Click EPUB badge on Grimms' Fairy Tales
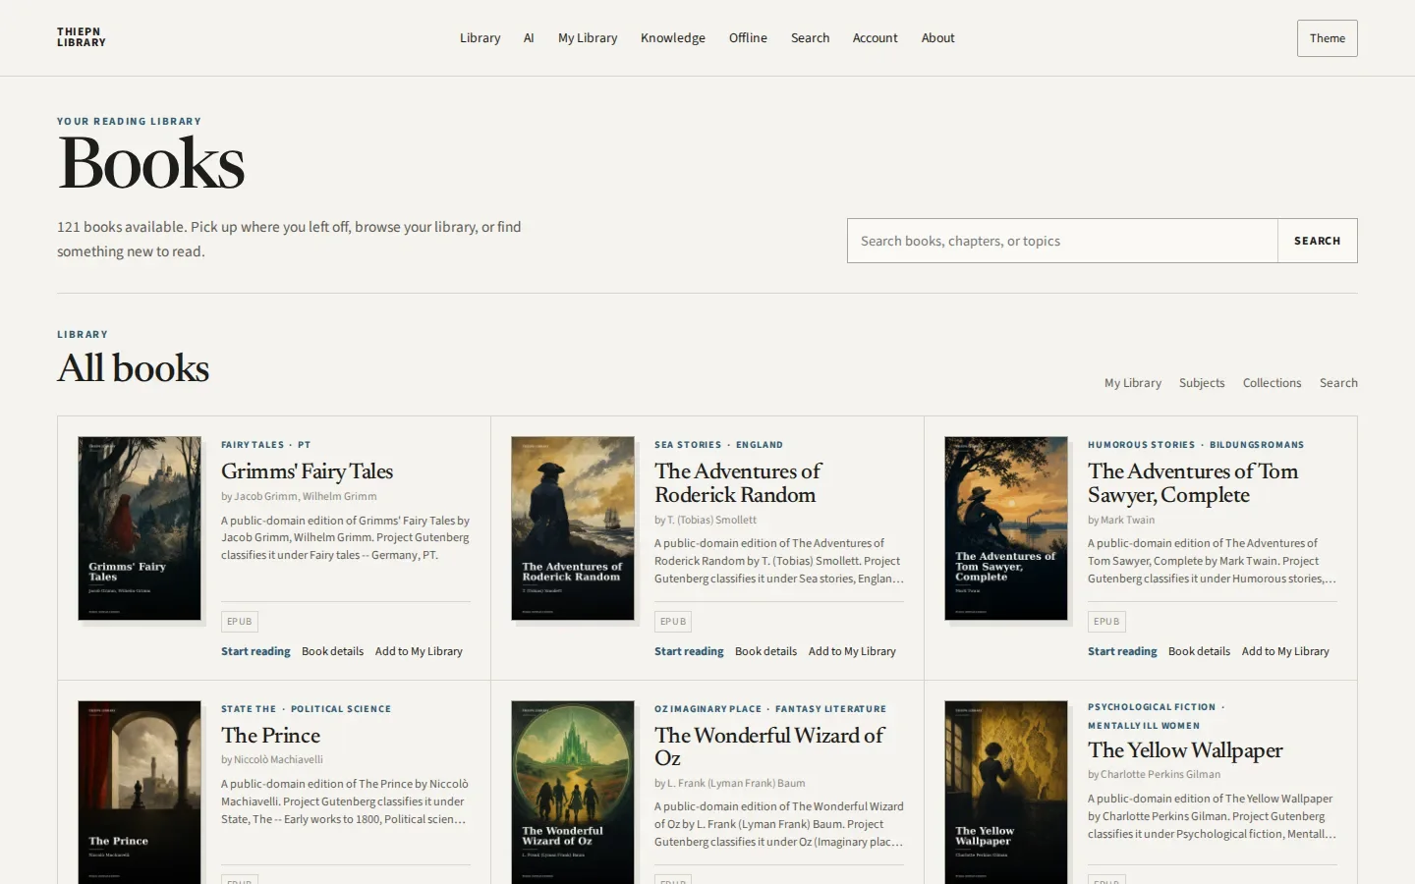The image size is (1415, 884). (240, 622)
